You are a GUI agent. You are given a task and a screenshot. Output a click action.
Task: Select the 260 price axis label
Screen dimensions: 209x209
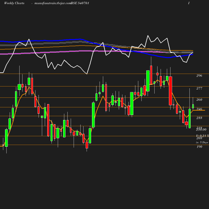[199, 99]
